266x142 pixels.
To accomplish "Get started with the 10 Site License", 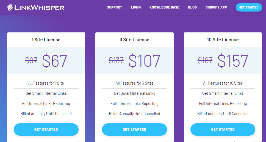I will (223, 129).
